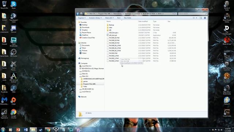The width and height of the screenshot is (234, 132).
Task: Launch the Discord desktop shortcut
Action: 14,29
